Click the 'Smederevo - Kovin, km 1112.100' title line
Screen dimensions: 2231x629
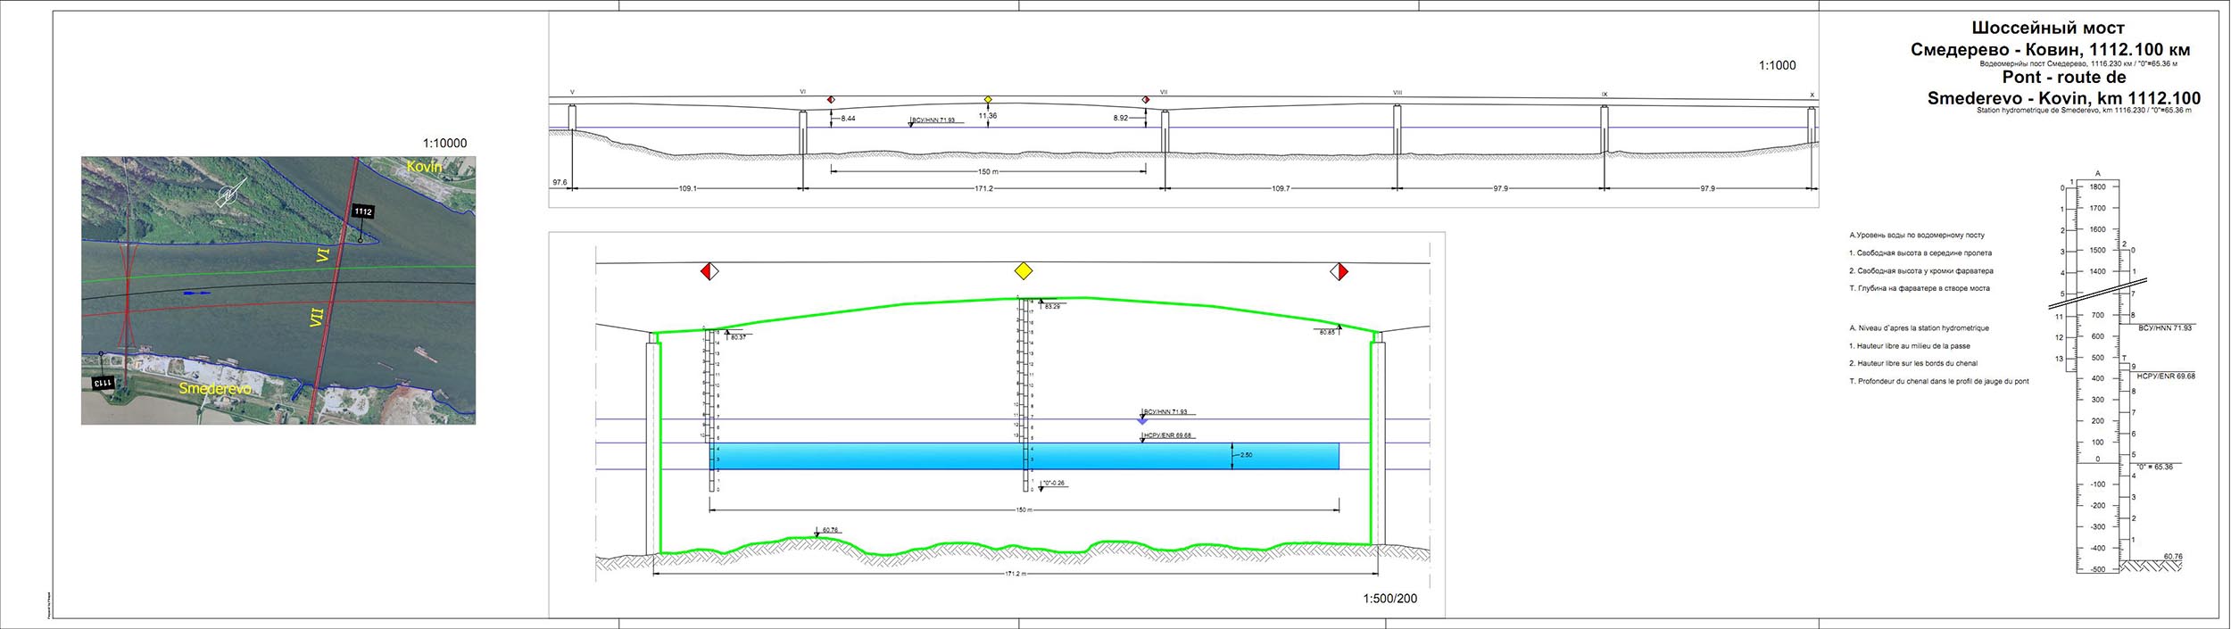click(2063, 99)
